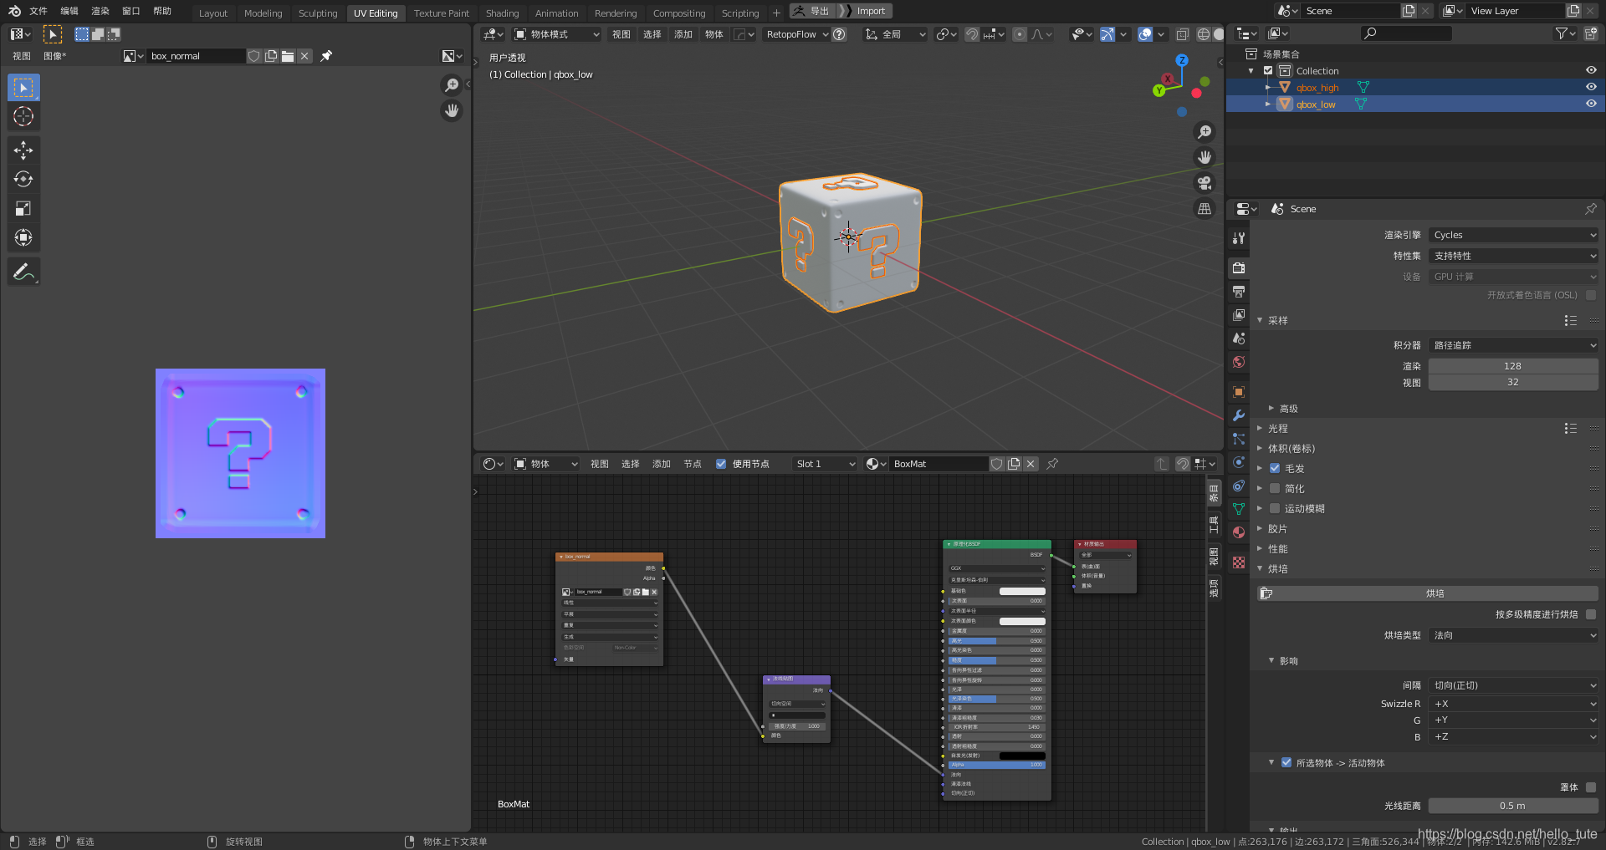Open the Material properties tab
This screenshot has height=850, width=1606.
tap(1239, 532)
